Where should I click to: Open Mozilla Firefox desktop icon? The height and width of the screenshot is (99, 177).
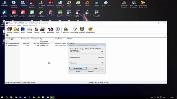click(x=69, y=4)
